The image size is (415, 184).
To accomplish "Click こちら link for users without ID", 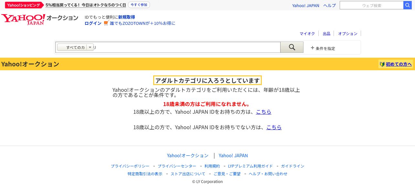I will [x=274, y=127].
